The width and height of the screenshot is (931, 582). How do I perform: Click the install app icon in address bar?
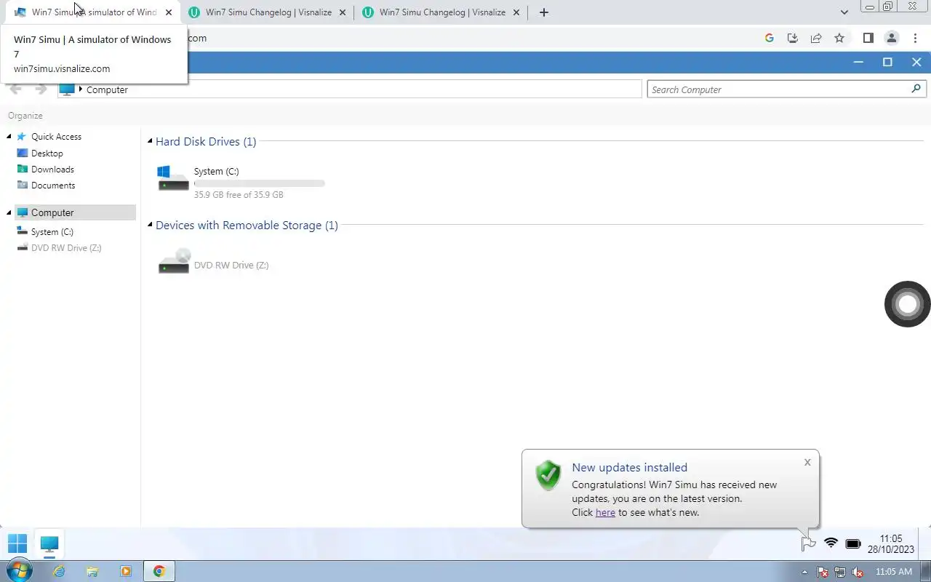[793, 38]
